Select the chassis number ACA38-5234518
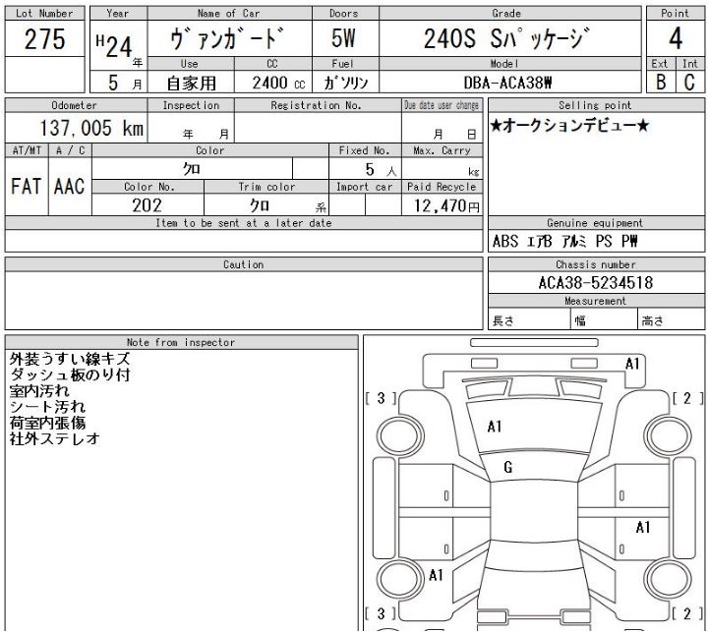 596,283
